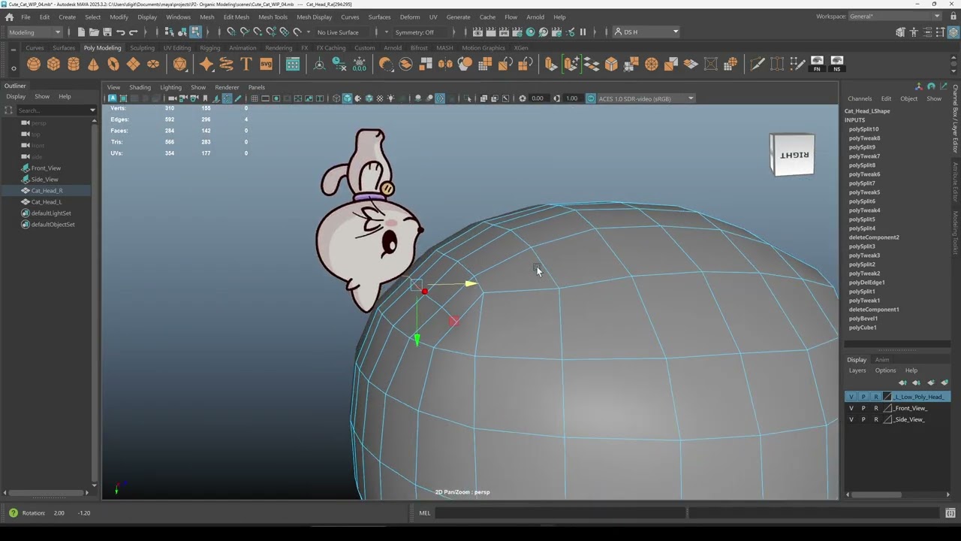
Task: Open the No Live Surface dropdown
Action: point(344,32)
